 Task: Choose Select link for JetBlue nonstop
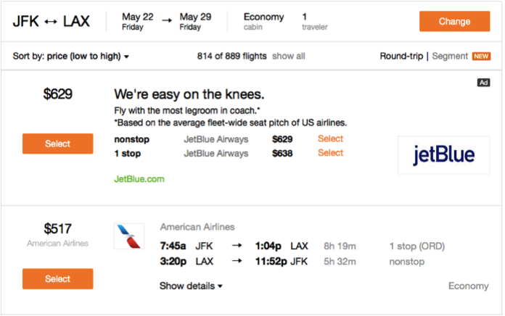(330, 138)
